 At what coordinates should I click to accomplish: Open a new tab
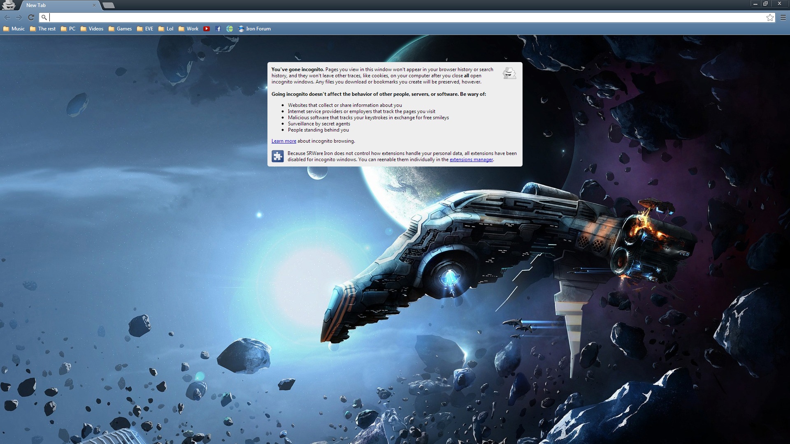click(x=108, y=5)
